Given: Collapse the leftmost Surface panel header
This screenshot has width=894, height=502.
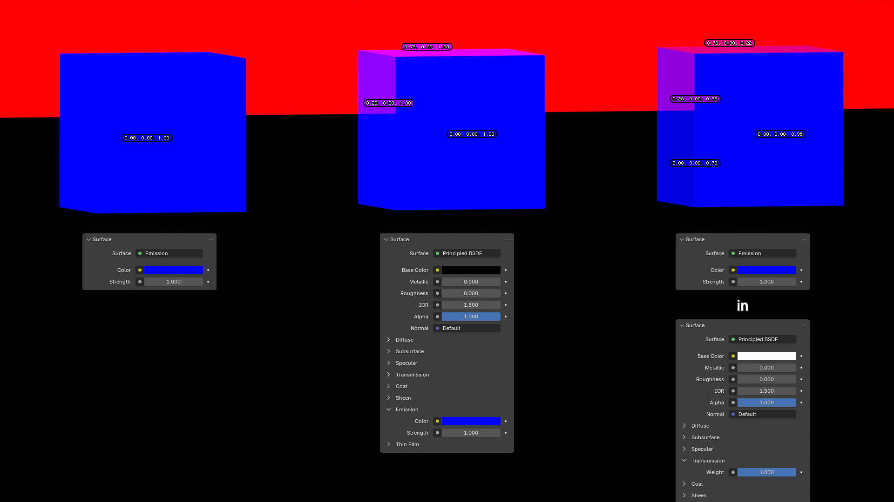Looking at the screenshot, I should click(89, 239).
